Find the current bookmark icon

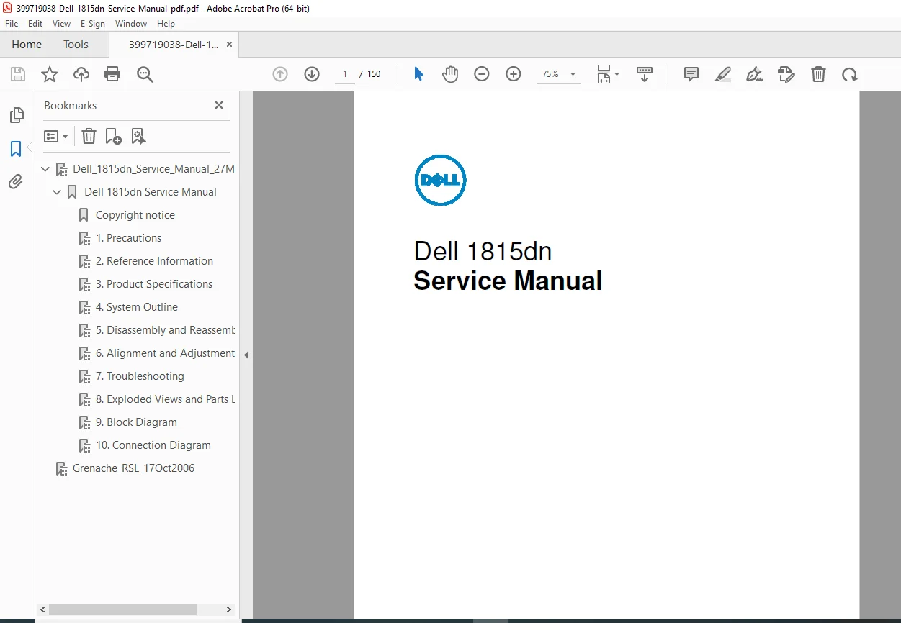point(138,136)
